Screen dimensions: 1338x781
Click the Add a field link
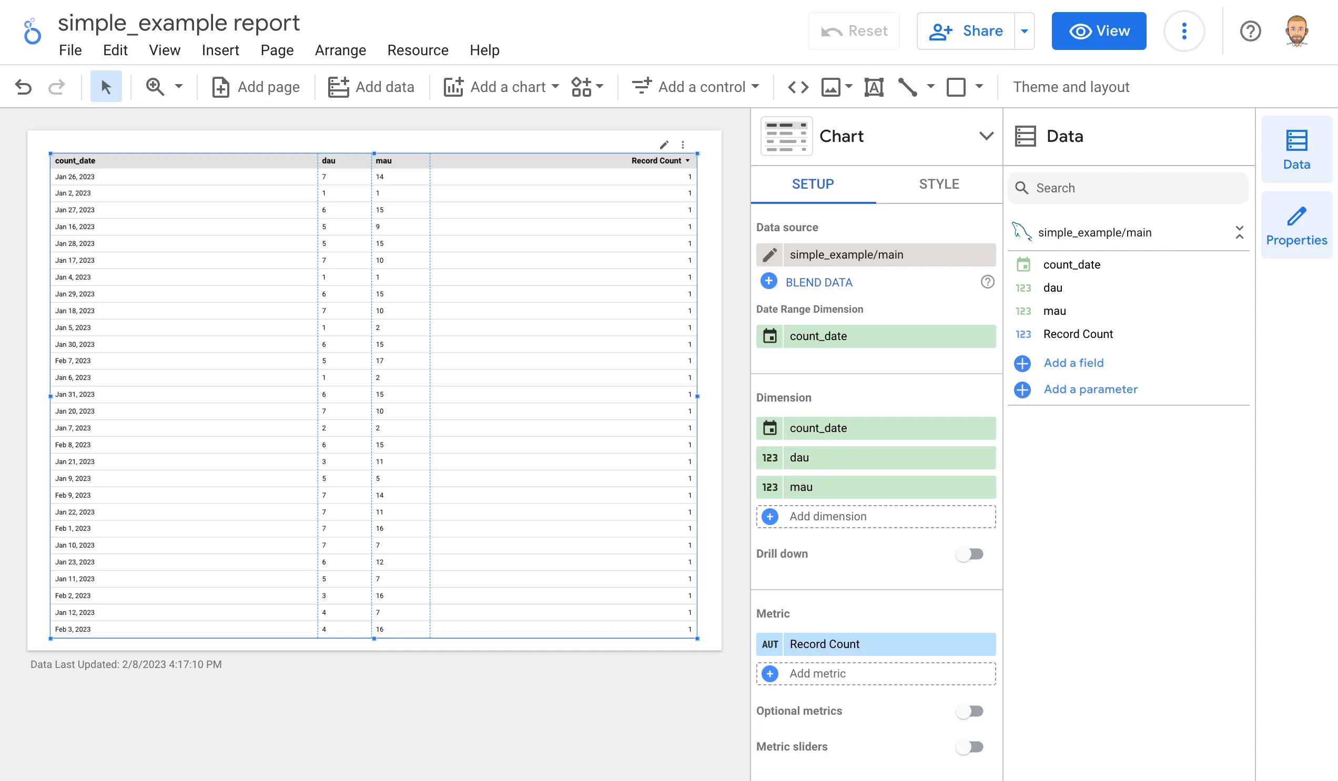pos(1073,363)
